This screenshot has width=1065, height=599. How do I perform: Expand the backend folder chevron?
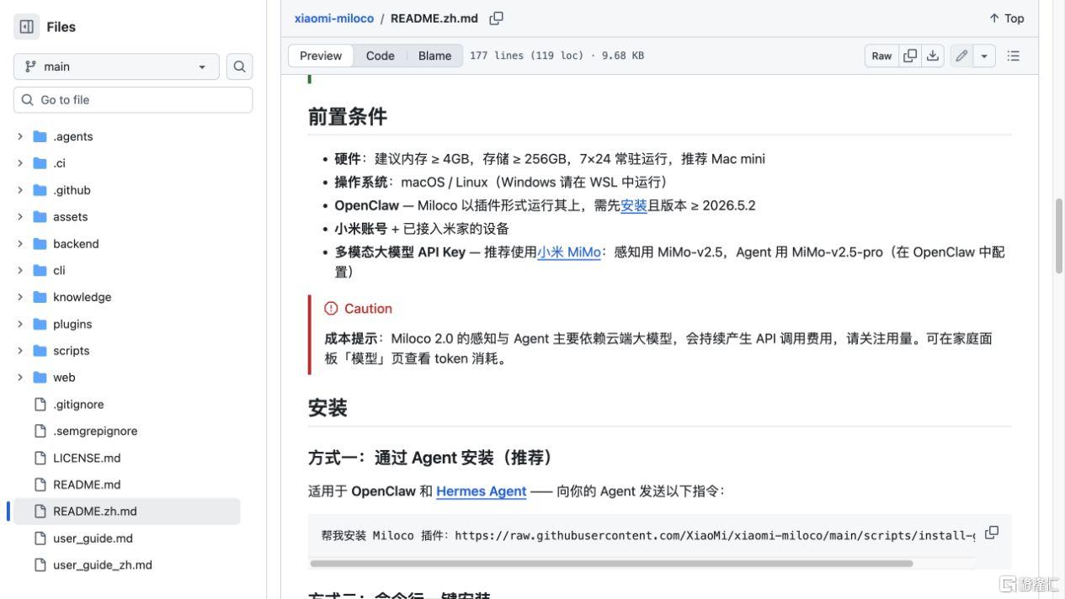point(20,244)
